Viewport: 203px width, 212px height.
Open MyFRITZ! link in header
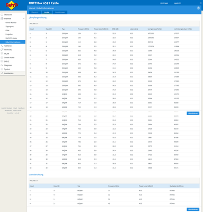coord(178,3)
